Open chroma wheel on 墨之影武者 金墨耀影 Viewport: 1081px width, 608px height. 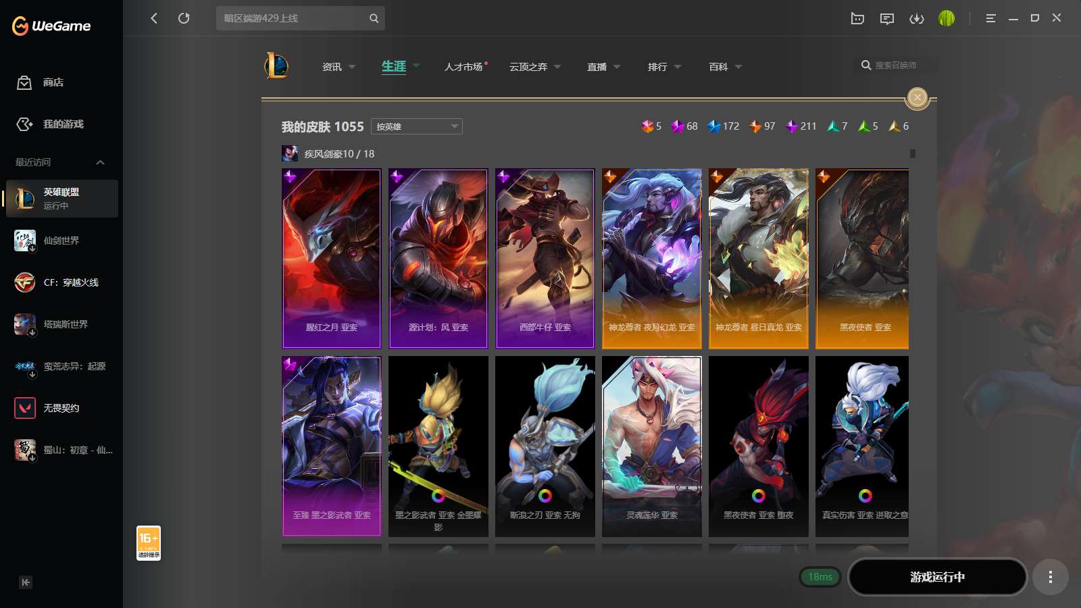[438, 496]
